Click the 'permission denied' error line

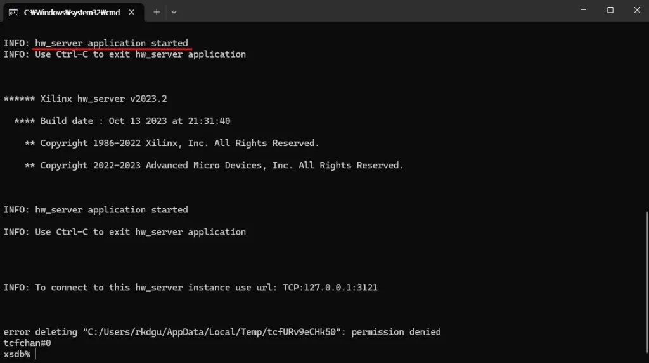pyautogui.click(x=222, y=331)
